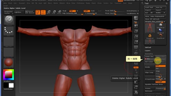Adjust the Focal Shift slider
This screenshot has width=171, height=96.
[115, 11]
